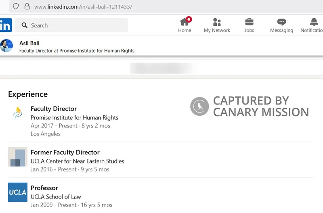Click the Professor job title
The height and width of the screenshot is (213, 323).
[x=44, y=188]
